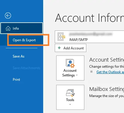Click the Account Information page title
The image size is (124, 113).
coord(90,18)
